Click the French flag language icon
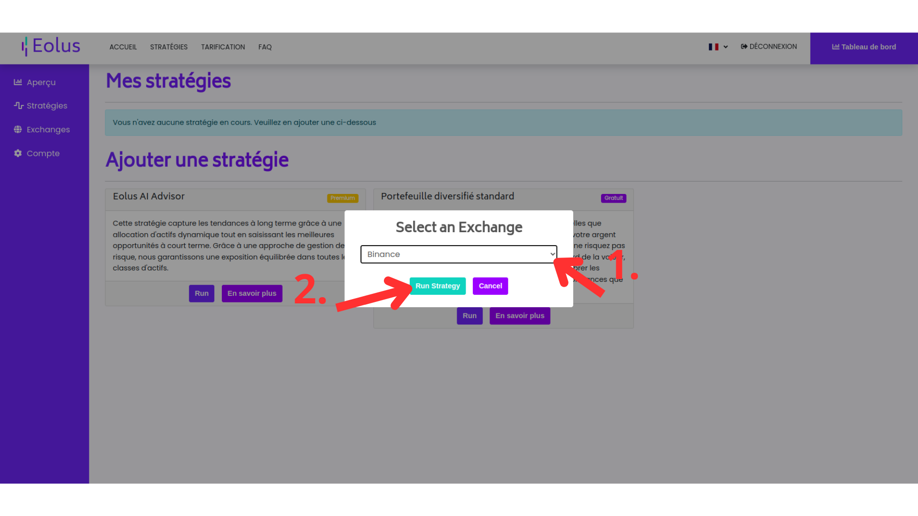Screen dimensions: 918x516 tap(713, 47)
